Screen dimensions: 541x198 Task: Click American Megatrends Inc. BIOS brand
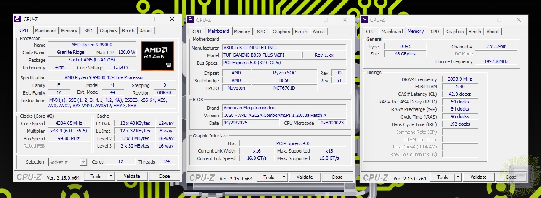click(x=284, y=108)
